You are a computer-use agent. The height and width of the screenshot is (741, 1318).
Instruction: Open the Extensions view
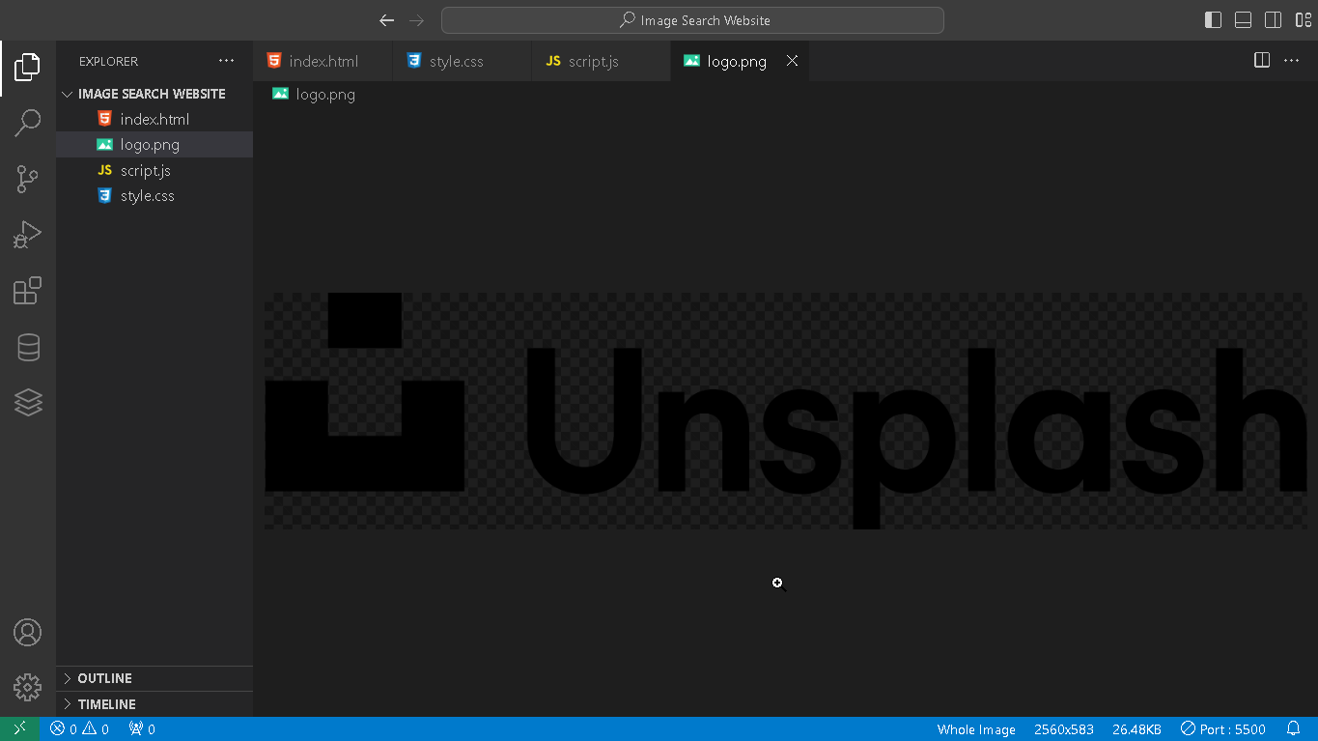coord(27,291)
